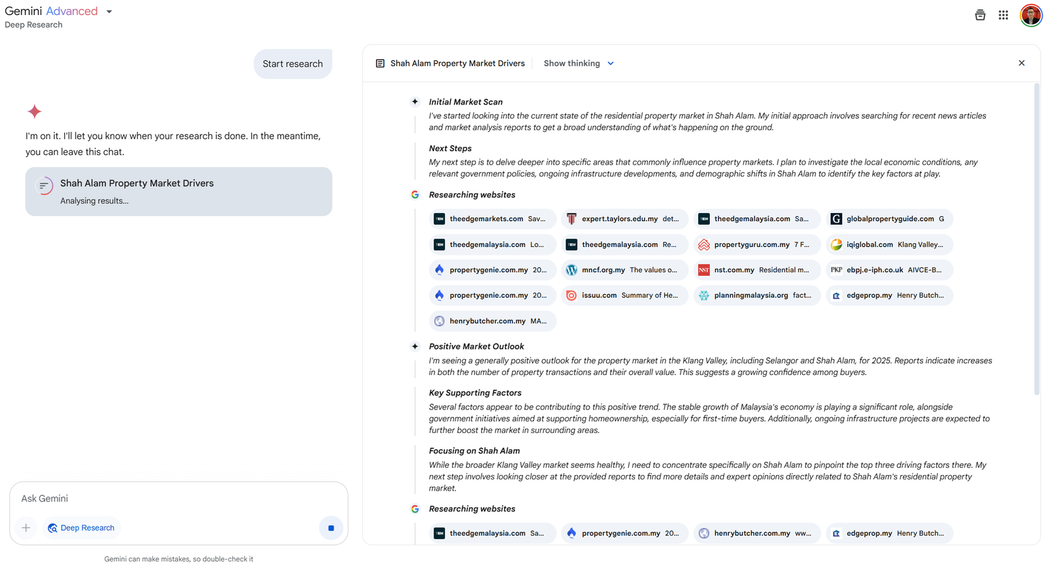Click the Gemini sparkle icon above the reply
1046x567 pixels.
(x=35, y=111)
